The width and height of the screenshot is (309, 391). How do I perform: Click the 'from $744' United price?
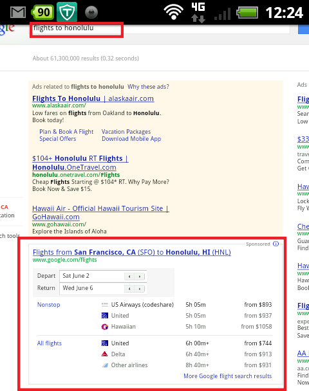click(x=258, y=343)
